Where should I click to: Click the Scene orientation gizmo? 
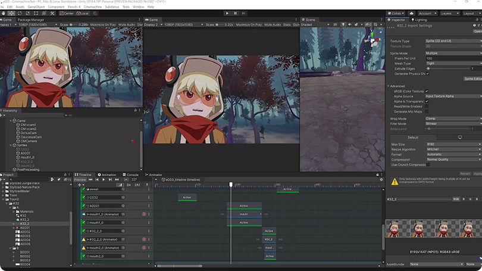tap(373, 40)
